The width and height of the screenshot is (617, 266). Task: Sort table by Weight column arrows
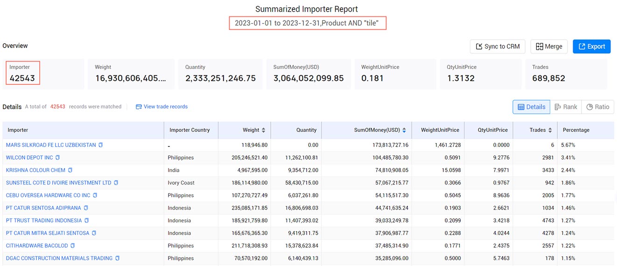[x=263, y=130]
